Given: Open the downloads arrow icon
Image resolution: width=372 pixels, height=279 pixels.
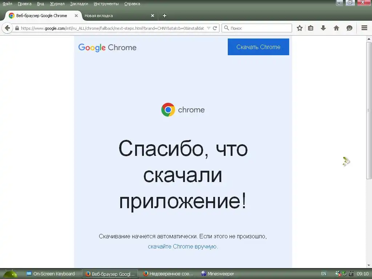Looking at the screenshot, I should click(x=323, y=28).
